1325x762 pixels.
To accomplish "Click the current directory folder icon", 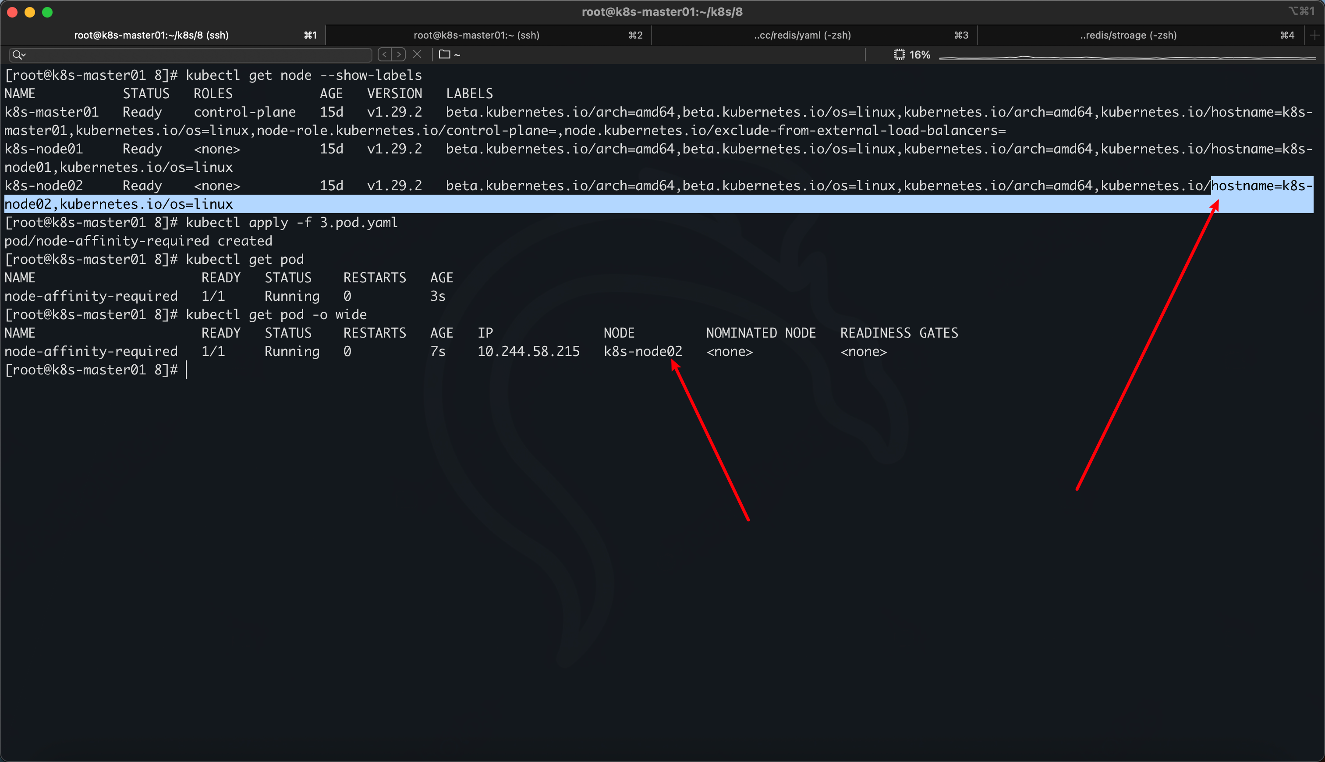I will (444, 54).
